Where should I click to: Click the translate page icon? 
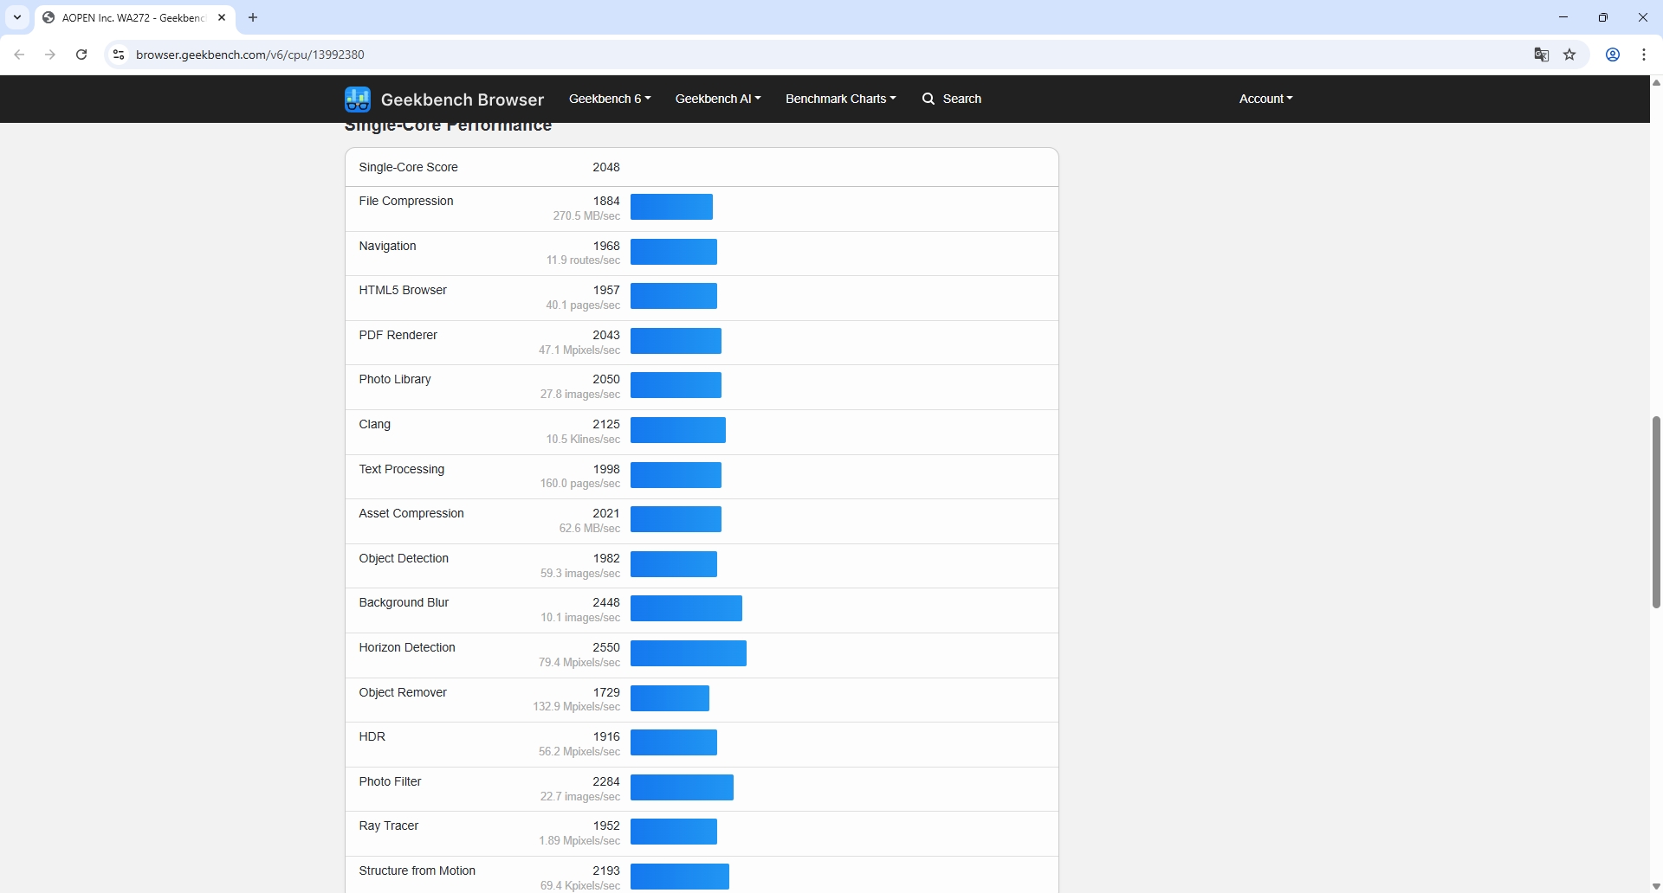1542,55
